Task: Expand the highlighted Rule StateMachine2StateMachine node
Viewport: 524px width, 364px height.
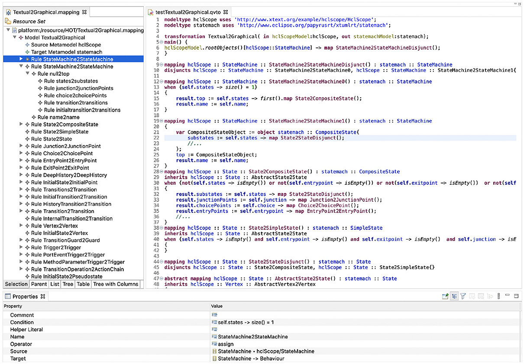Action: tap(21, 59)
